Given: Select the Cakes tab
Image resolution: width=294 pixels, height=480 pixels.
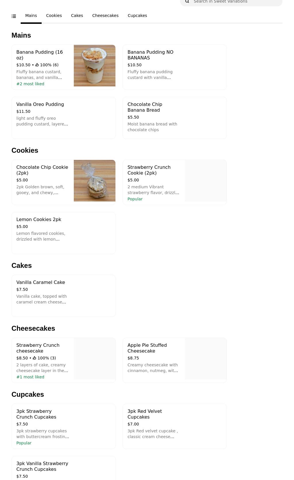Looking at the screenshot, I should (77, 16).
